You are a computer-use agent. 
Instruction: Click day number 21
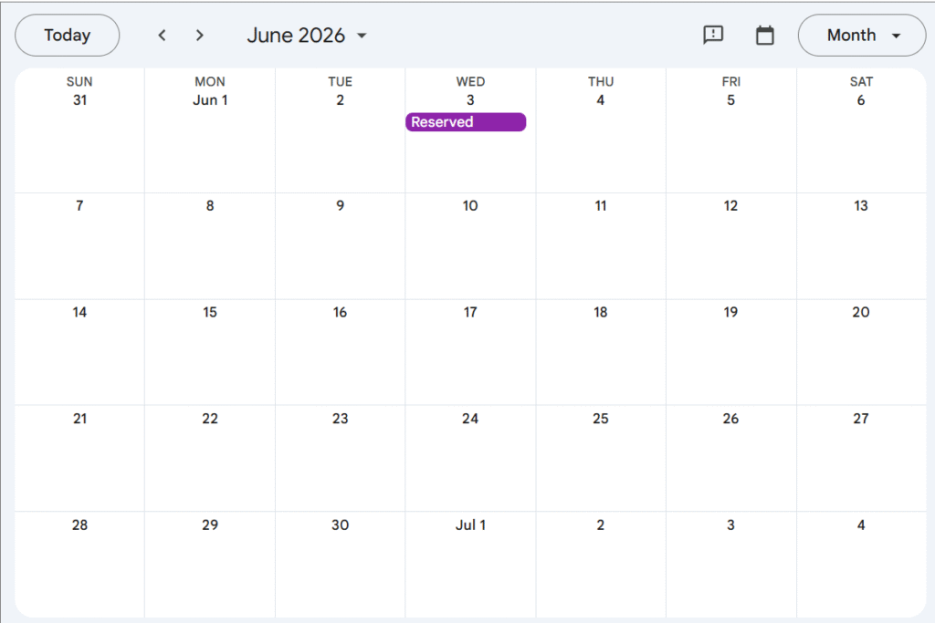click(x=79, y=419)
